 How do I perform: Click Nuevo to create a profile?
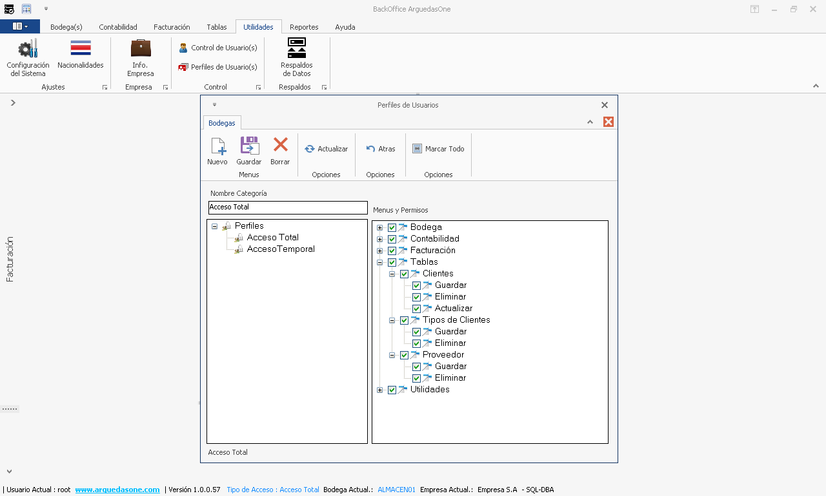pyautogui.click(x=217, y=151)
